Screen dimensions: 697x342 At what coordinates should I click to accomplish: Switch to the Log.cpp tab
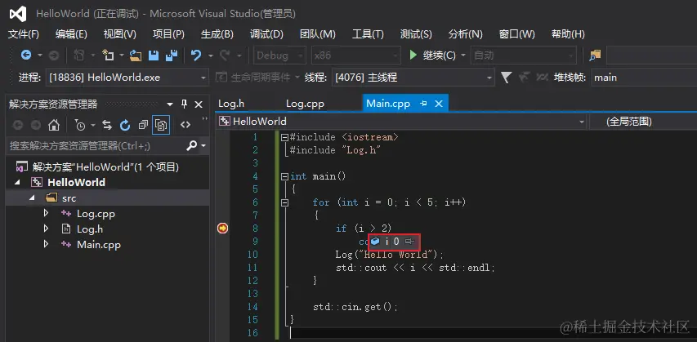click(305, 104)
